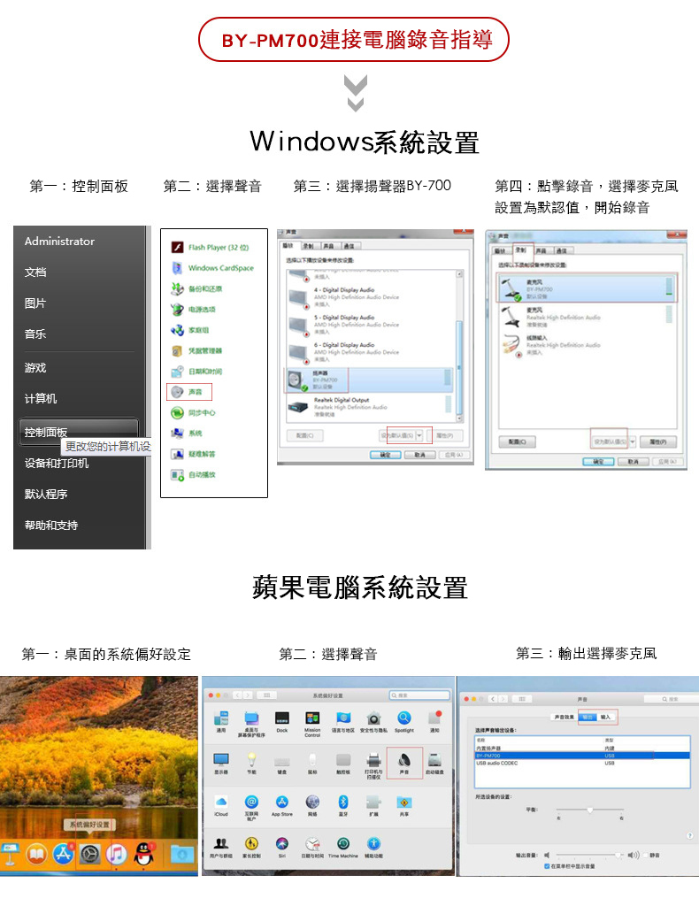This screenshot has height=906, width=699.
Task: Click 确定 in the playback dialog
Action: click(x=385, y=455)
